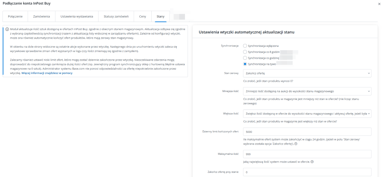Open the Zamówienia tab
The height and width of the screenshot is (177, 382).
(x=41, y=16)
